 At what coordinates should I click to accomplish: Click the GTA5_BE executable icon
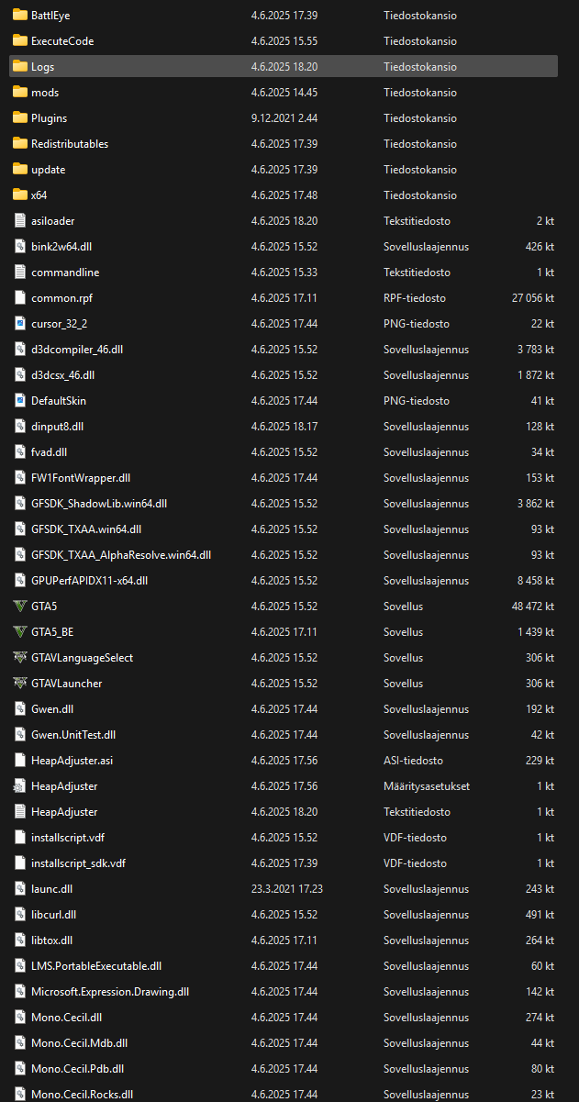pyautogui.click(x=20, y=632)
